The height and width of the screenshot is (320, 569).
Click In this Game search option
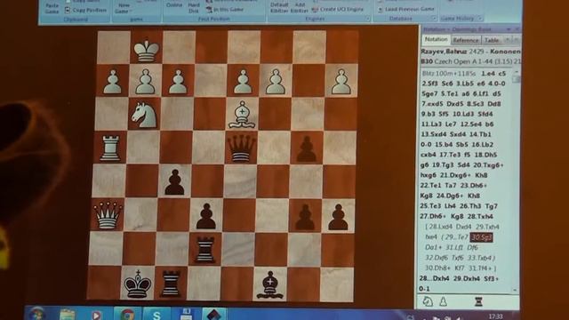225,10
